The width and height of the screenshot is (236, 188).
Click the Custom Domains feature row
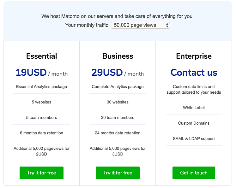[x=194, y=123]
